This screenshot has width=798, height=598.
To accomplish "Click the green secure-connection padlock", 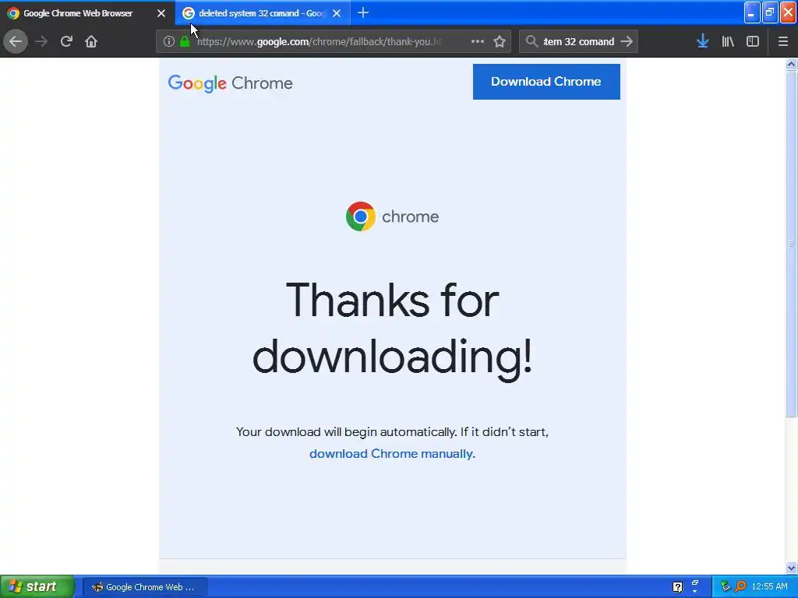I will (185, 41).
